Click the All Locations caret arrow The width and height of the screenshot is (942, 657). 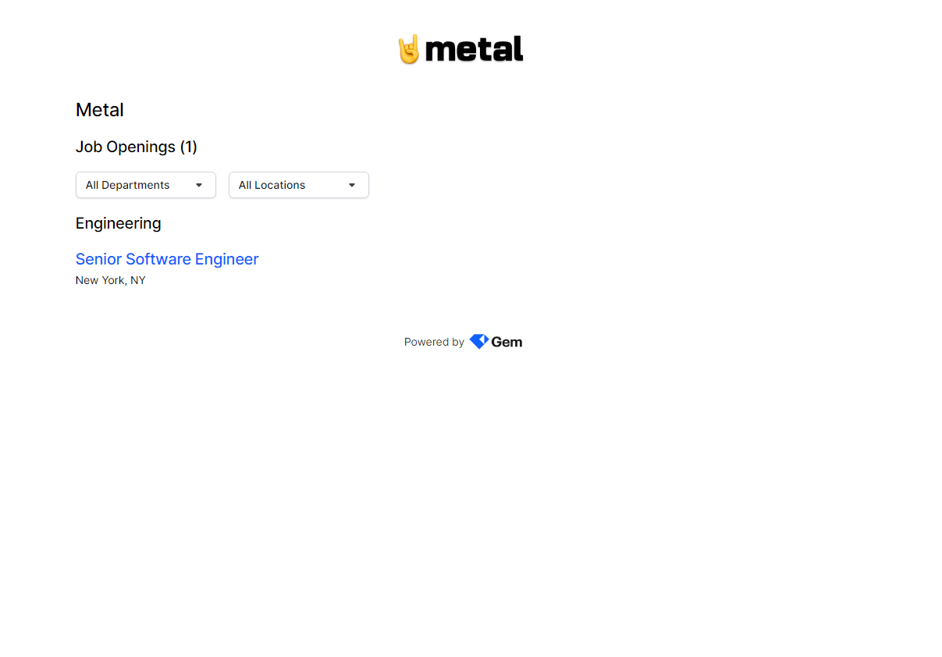click(x=352, y=185)
